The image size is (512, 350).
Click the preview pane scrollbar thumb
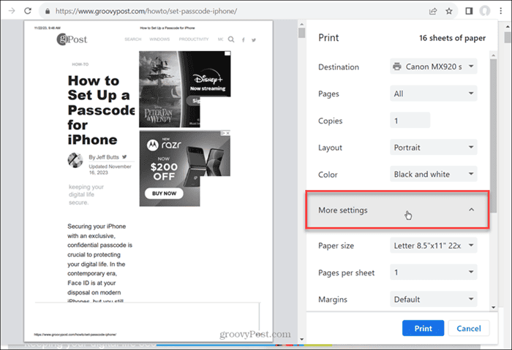coord(301,33)
